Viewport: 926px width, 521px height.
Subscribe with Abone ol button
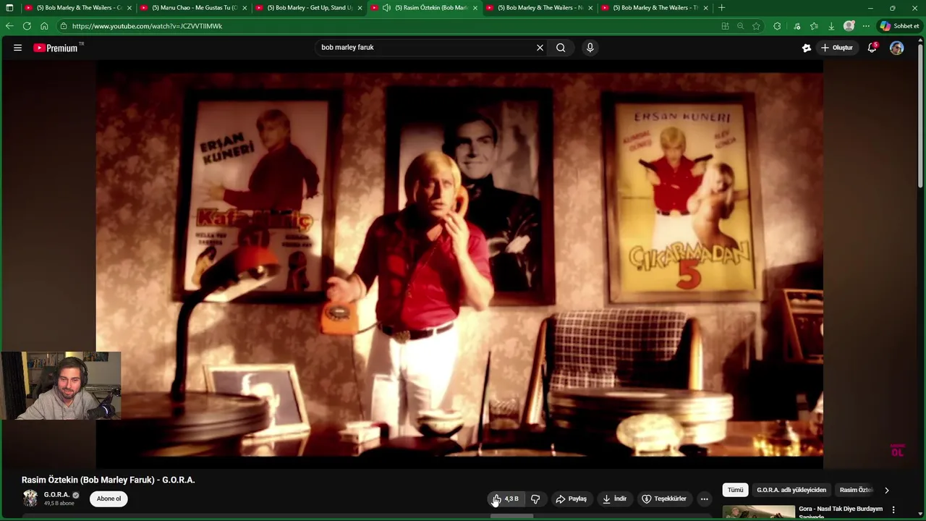point(109,499)
